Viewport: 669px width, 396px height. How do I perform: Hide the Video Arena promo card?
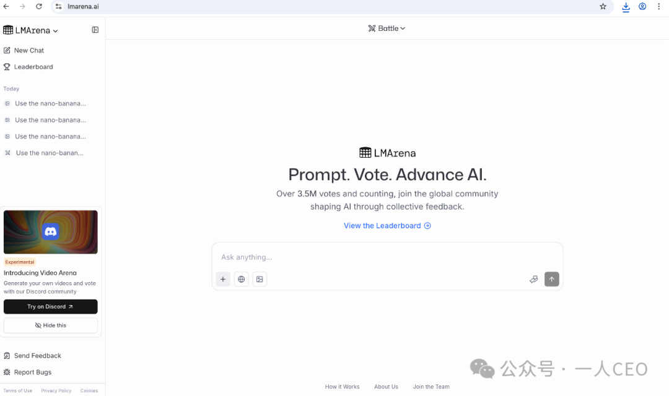point(50,325)
